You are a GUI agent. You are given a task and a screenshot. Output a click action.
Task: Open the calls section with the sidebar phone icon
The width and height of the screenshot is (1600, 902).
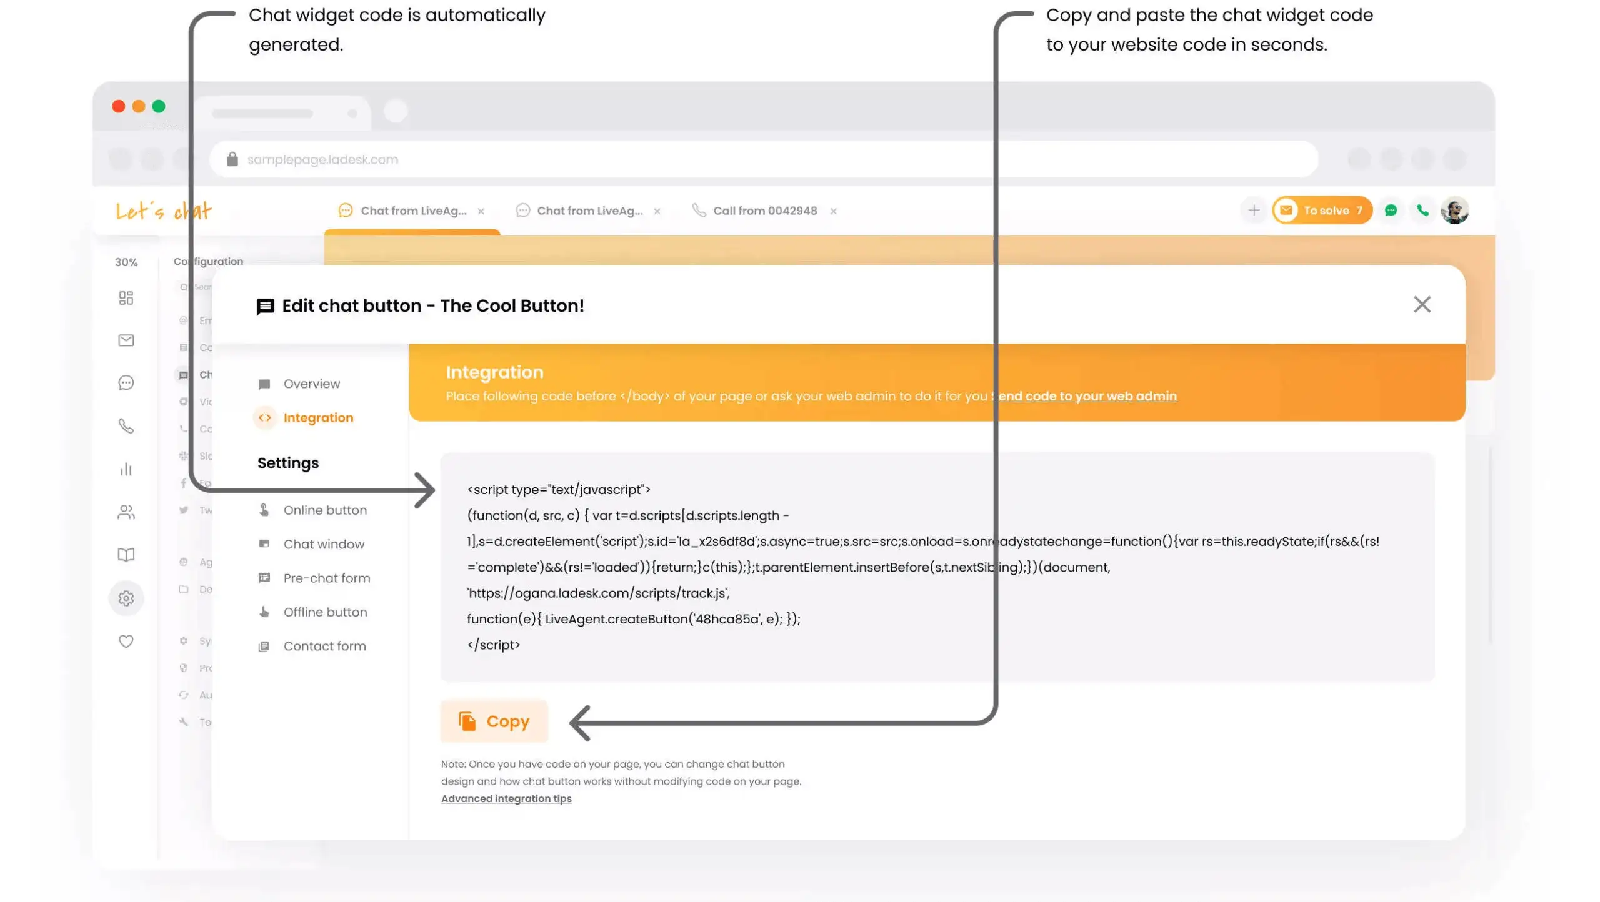coord(126,427)
